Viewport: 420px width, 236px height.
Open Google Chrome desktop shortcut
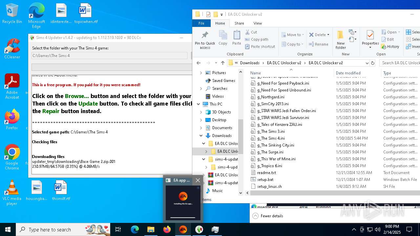(12, 157)
